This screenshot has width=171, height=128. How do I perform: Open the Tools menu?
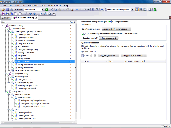click(43, 5)
